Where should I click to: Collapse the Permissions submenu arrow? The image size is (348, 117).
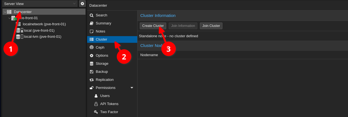coord(132,88)
